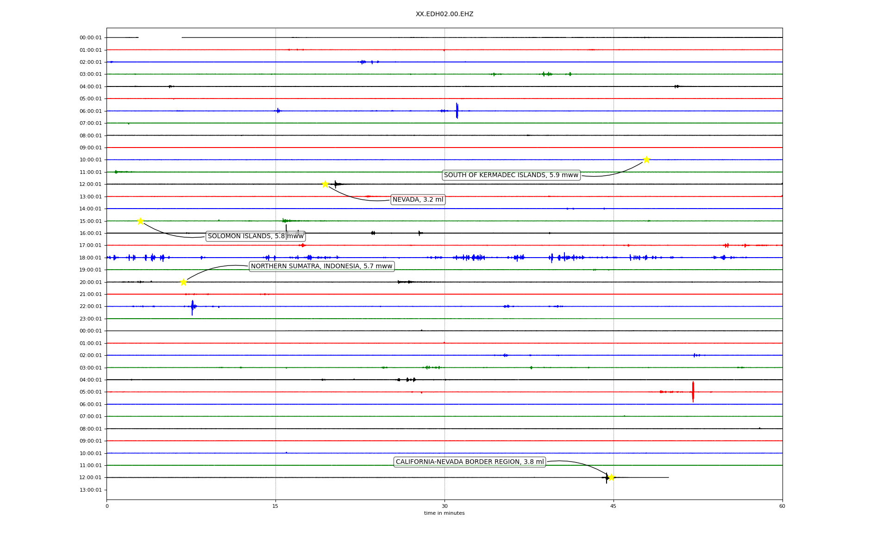Image resolution: width=889 pixels, height=555 pixels.
Task: Click the Nevada 3.2 ml star marker
Action: (x=325, y=184)
